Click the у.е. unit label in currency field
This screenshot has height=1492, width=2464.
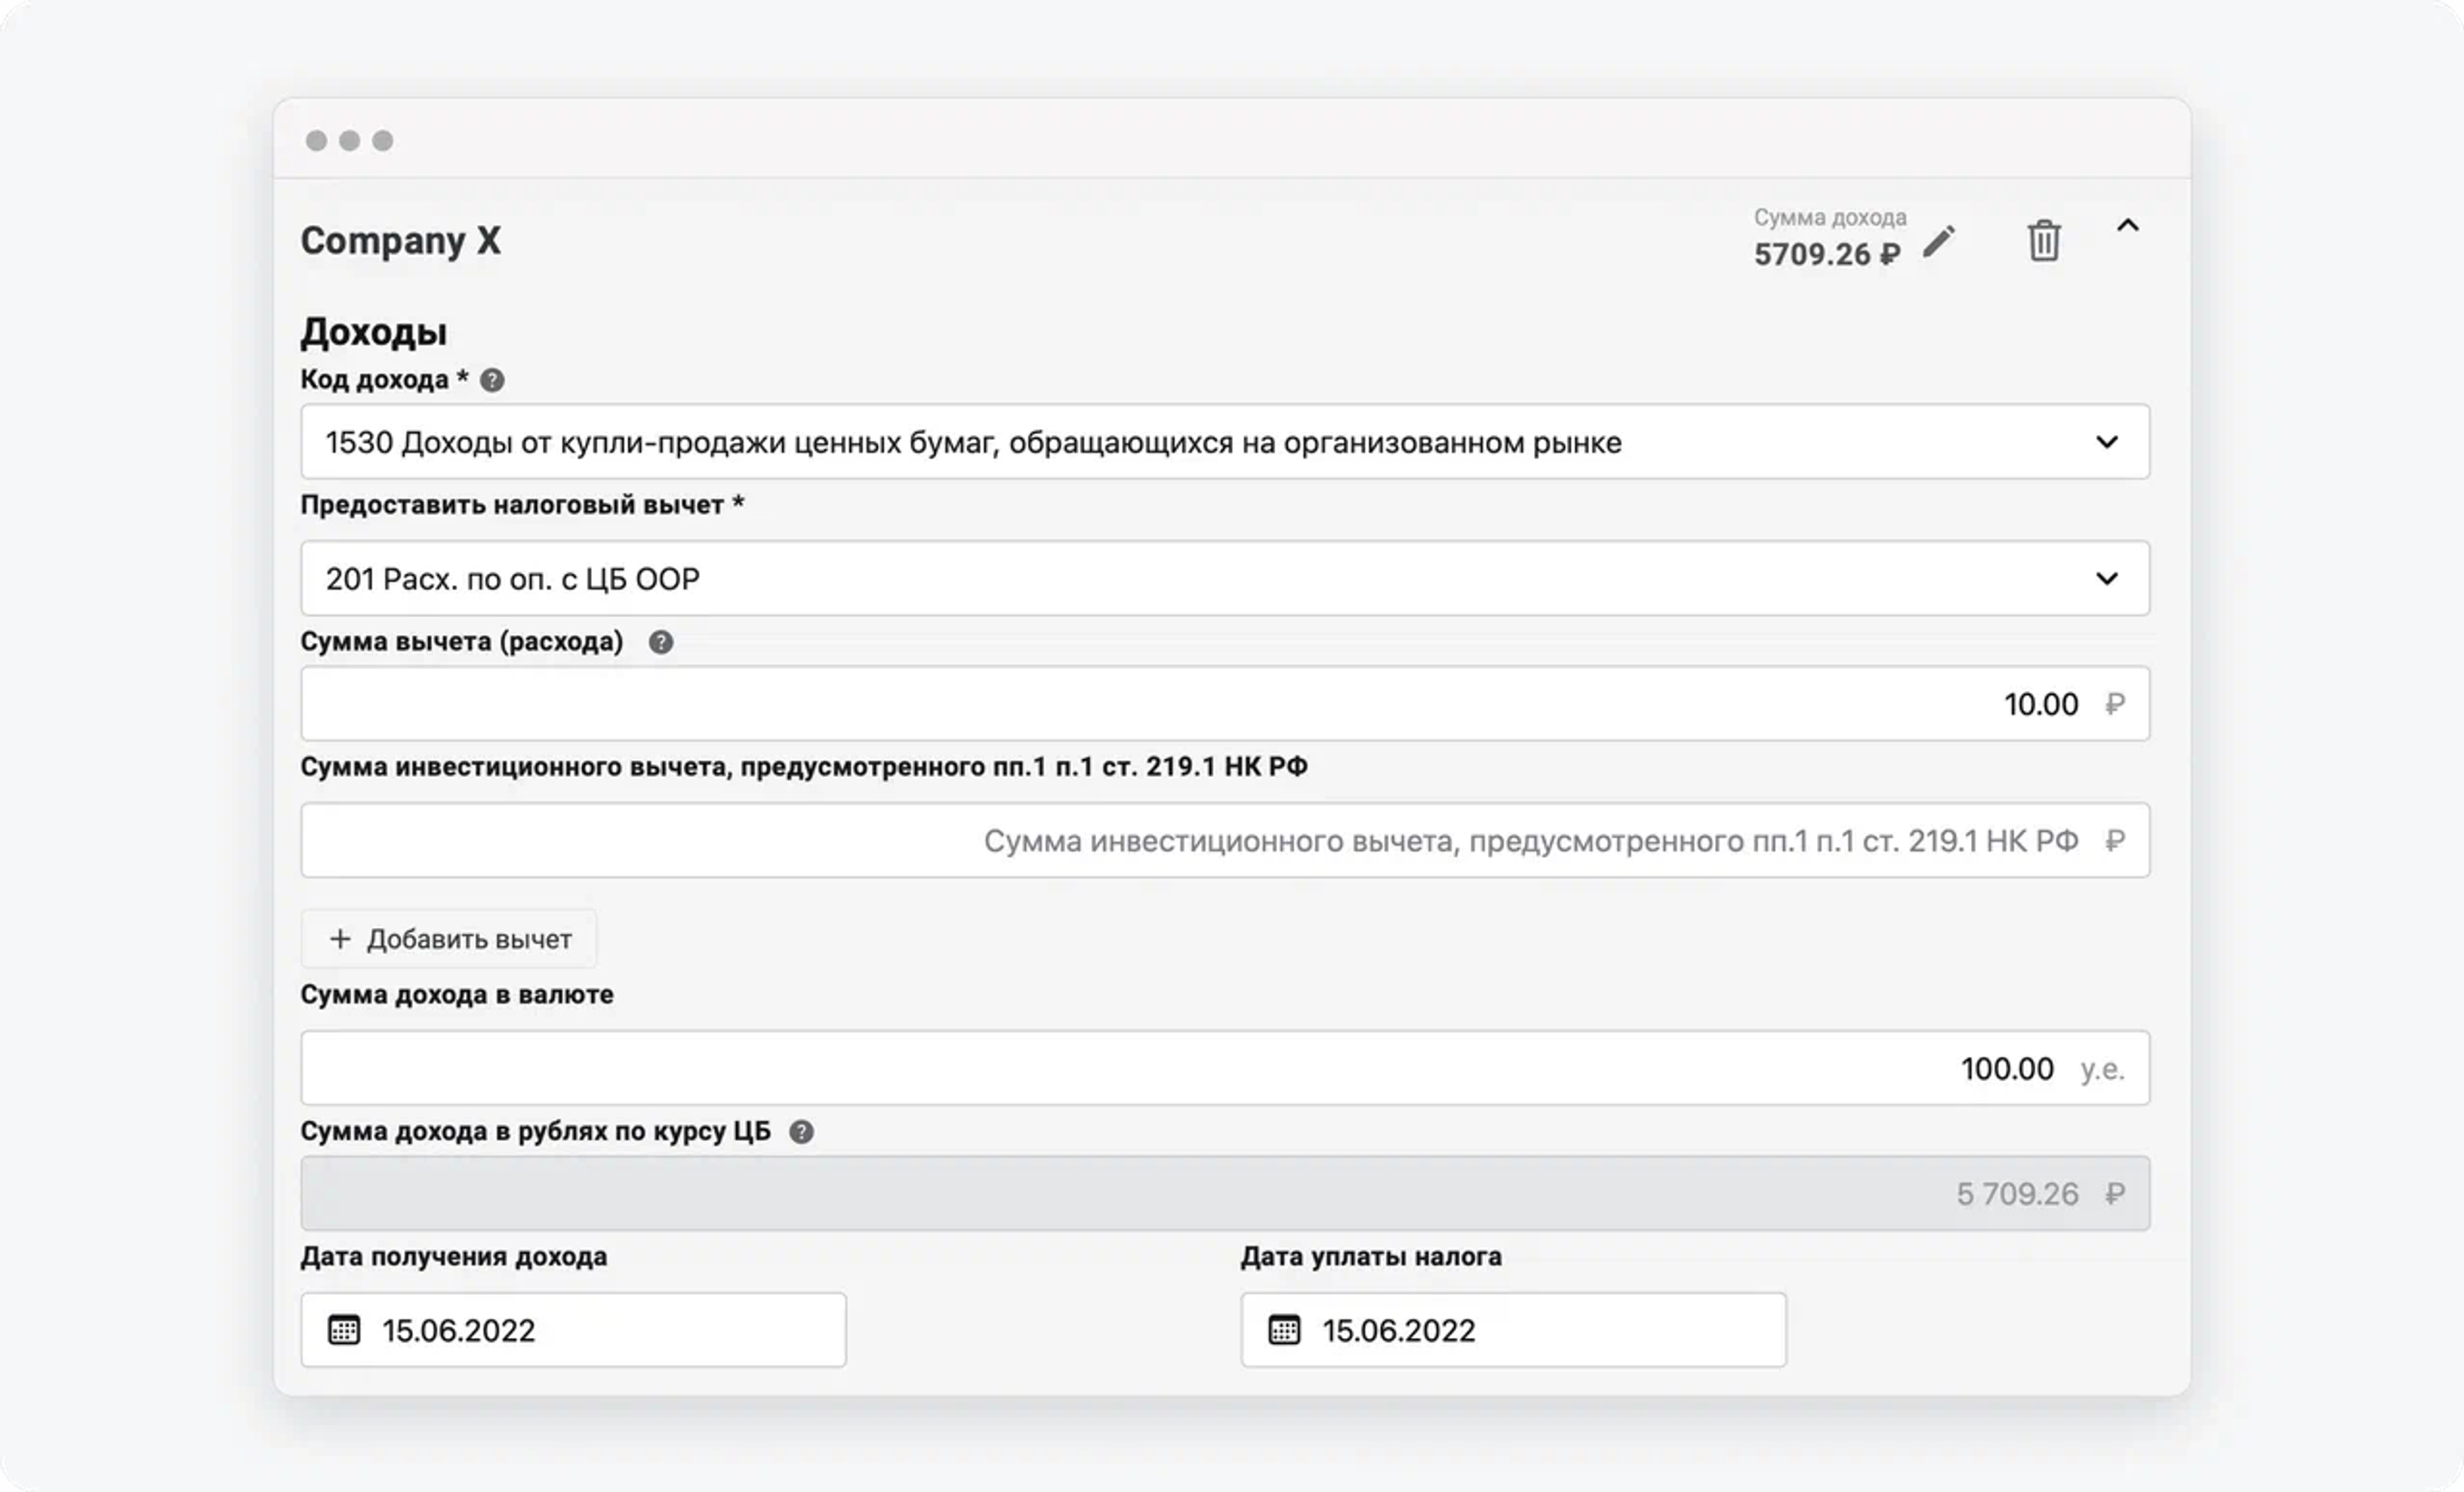tap(2102, 1069)
